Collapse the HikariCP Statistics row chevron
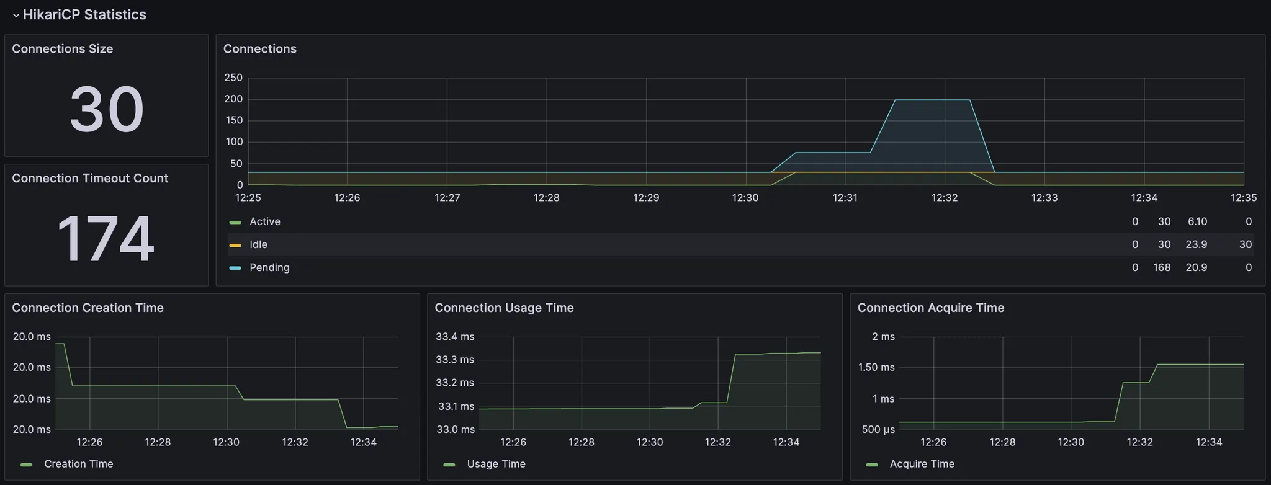 point(16,15)
